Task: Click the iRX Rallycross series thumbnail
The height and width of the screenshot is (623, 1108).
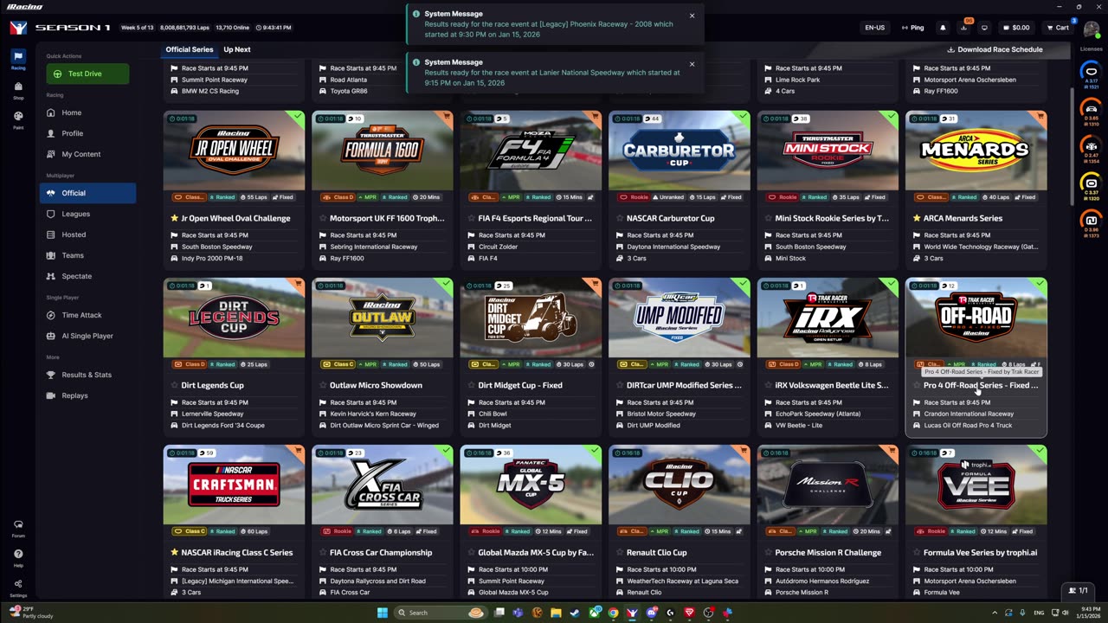Action: tap(828, 318)
